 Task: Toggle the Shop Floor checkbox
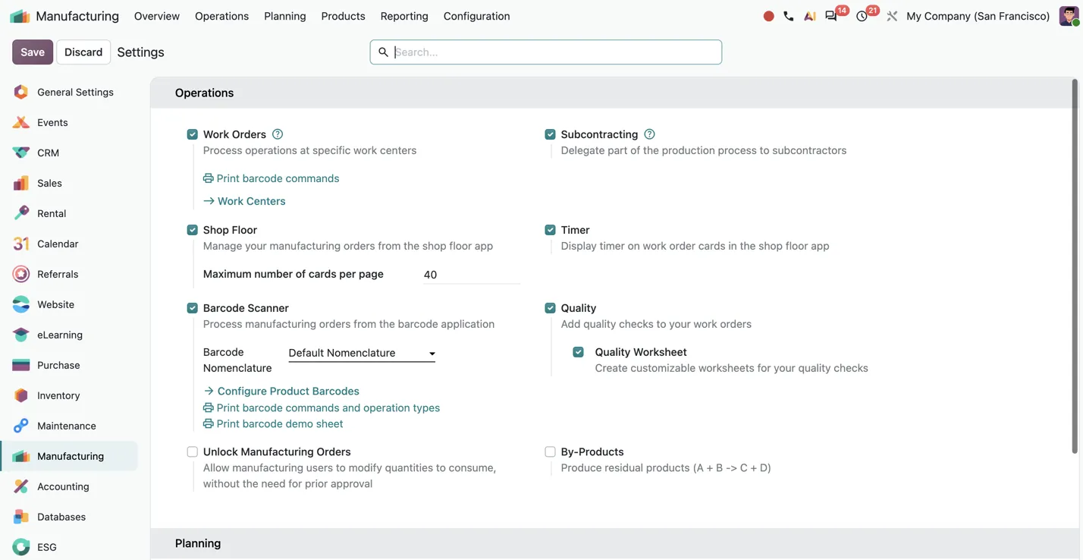coord(193,230)
